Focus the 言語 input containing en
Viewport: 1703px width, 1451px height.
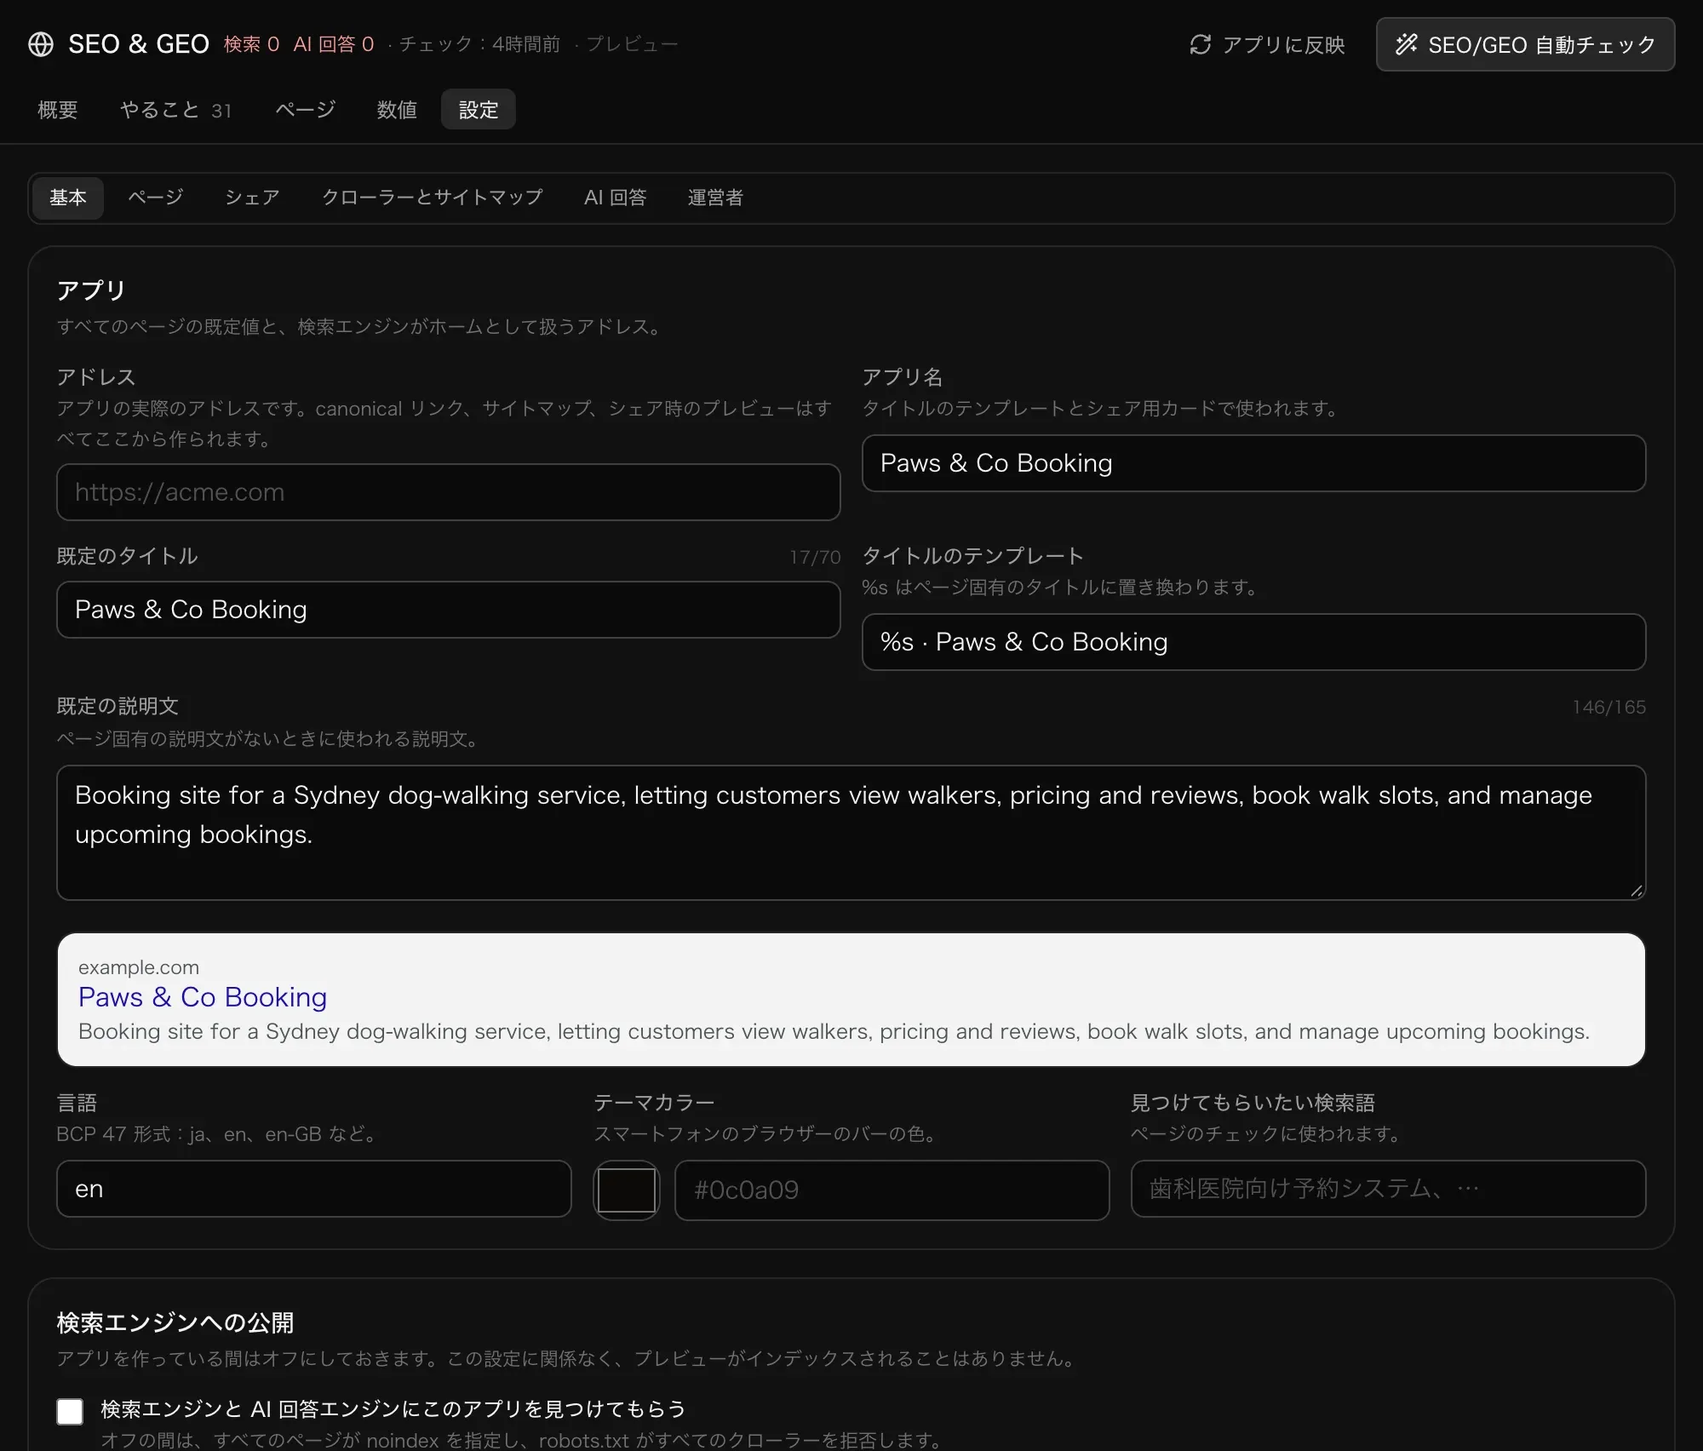(x=314, y=1189)
